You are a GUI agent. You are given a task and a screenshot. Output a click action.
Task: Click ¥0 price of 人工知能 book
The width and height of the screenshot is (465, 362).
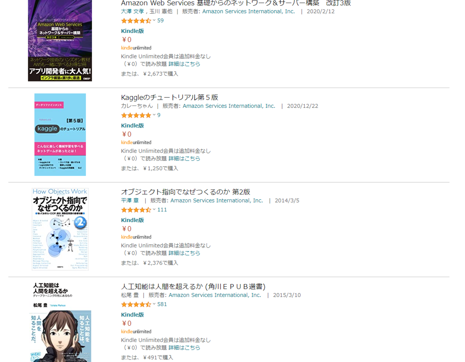tap(127, 323)
